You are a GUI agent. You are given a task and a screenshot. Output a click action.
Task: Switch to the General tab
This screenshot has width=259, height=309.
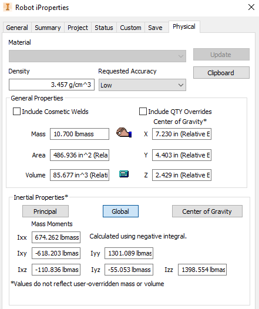click(x=17, y=28)
